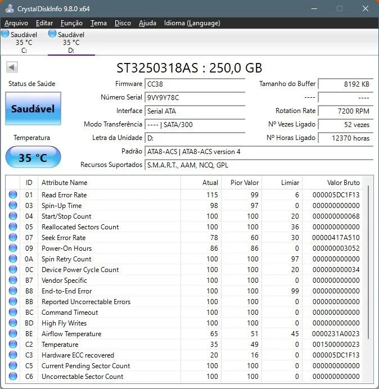The height and width of the screenshot is (389, 379).
Task: Click the status orb for High Fly Writes
Action: click(x=13, y=323)
